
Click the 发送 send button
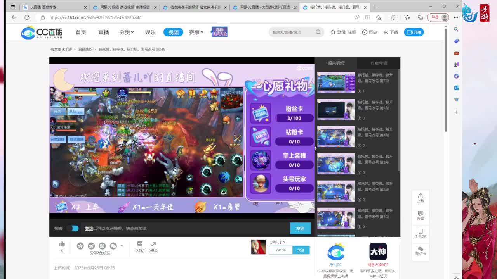(300, 228)
